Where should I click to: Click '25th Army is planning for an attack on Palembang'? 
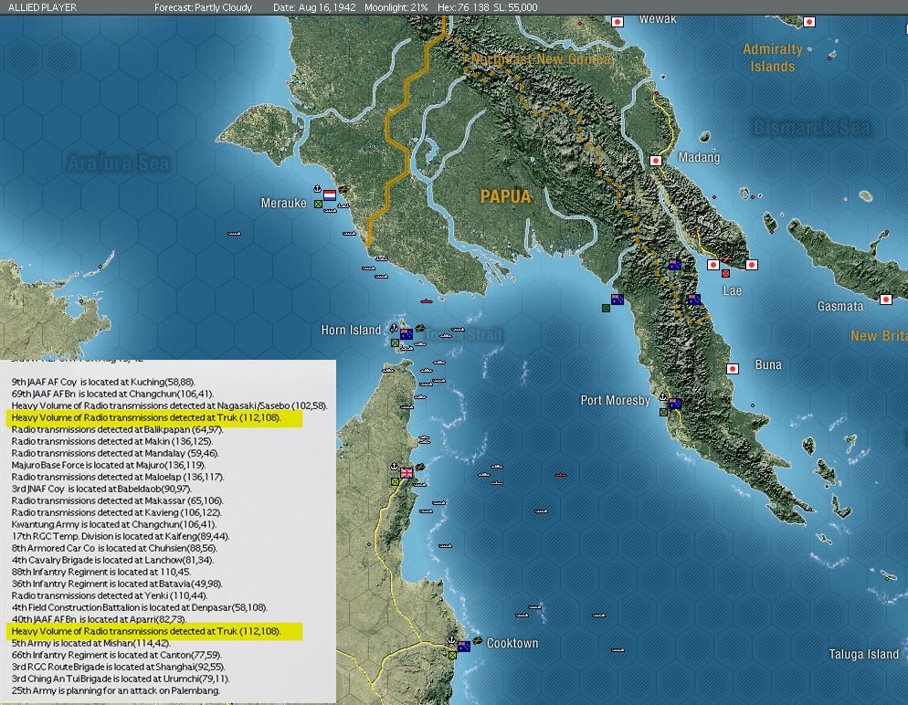116,690
